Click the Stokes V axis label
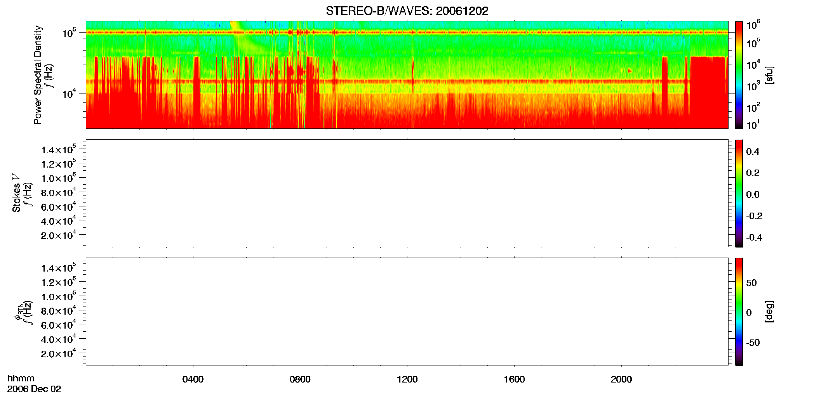This screenshot has width=814, height=419. tap(16, 193)
